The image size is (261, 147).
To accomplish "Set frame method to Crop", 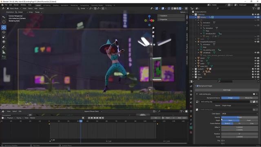I will pyautogui.click(x=252, y=123).
